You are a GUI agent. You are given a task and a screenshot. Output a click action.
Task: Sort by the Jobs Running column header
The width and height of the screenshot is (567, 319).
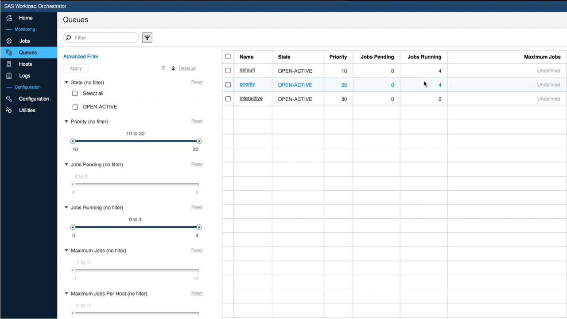(424, 57)
